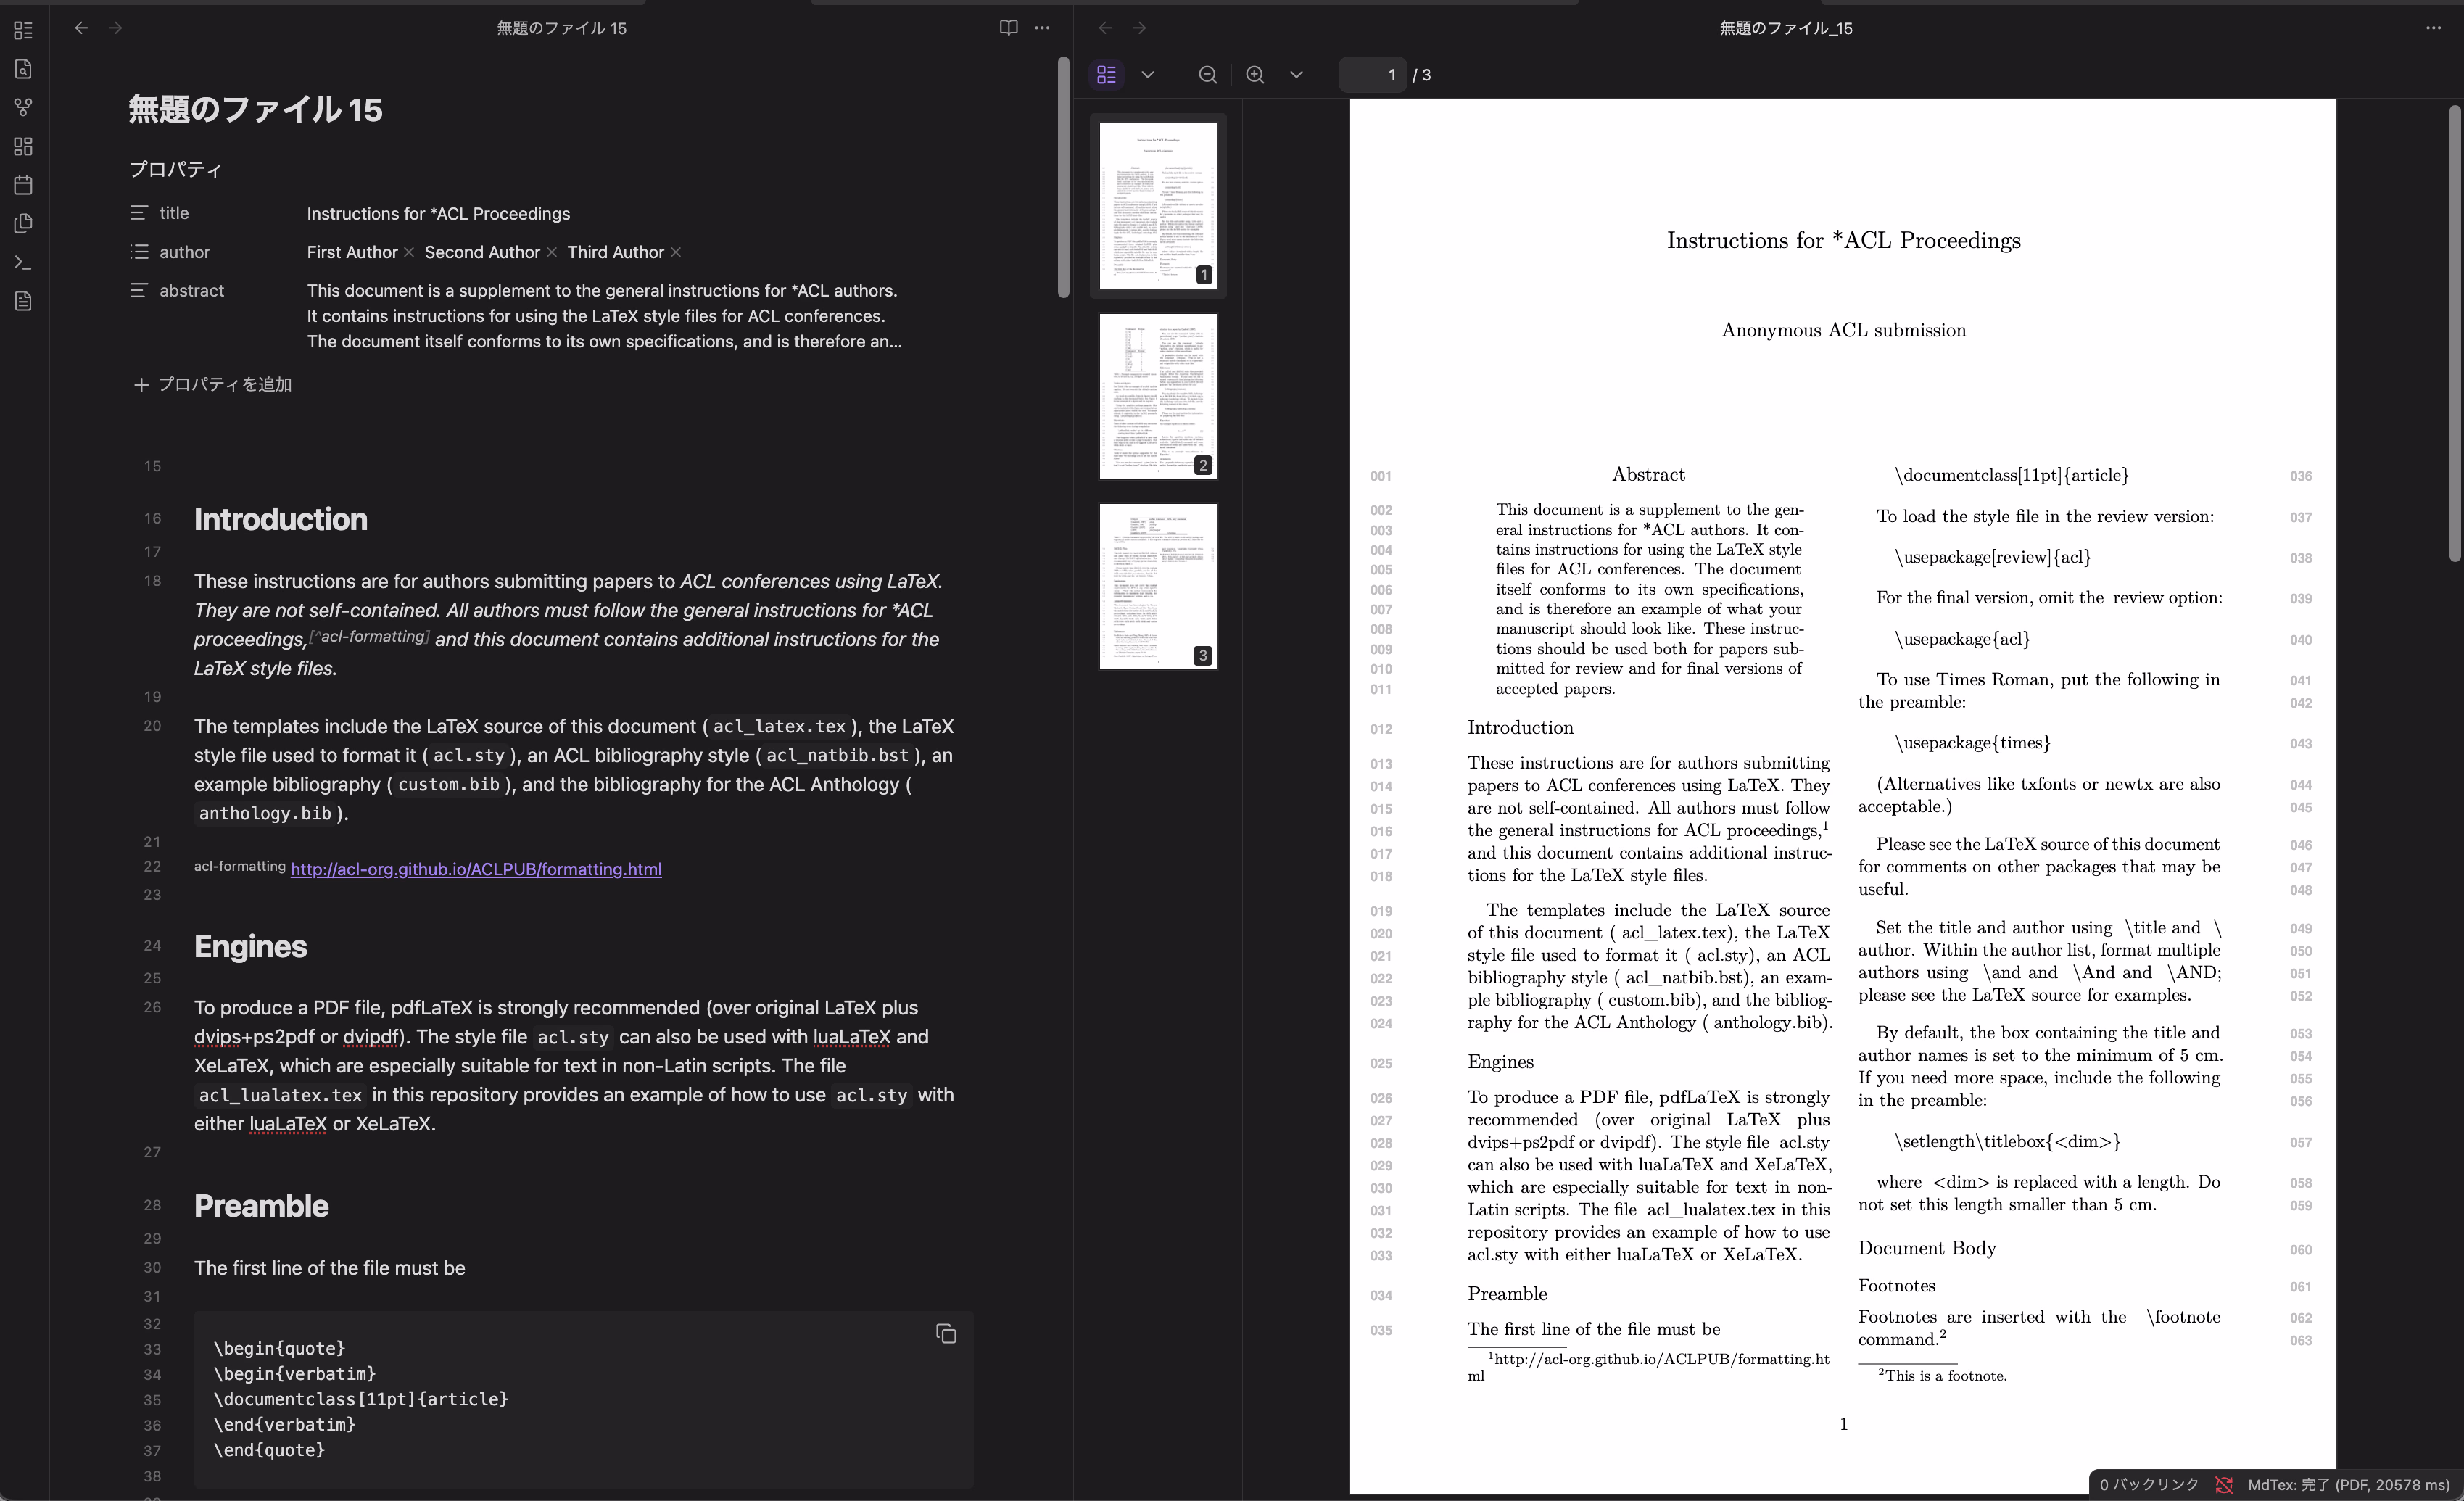Open the graph view from the left ribbon
The width and height of the screenshot is (2464, 1501).
coord(23,107)
